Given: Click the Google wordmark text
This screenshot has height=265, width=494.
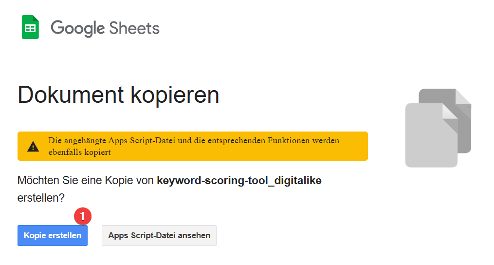Looking at the screenshot, I should click(77, 28).
